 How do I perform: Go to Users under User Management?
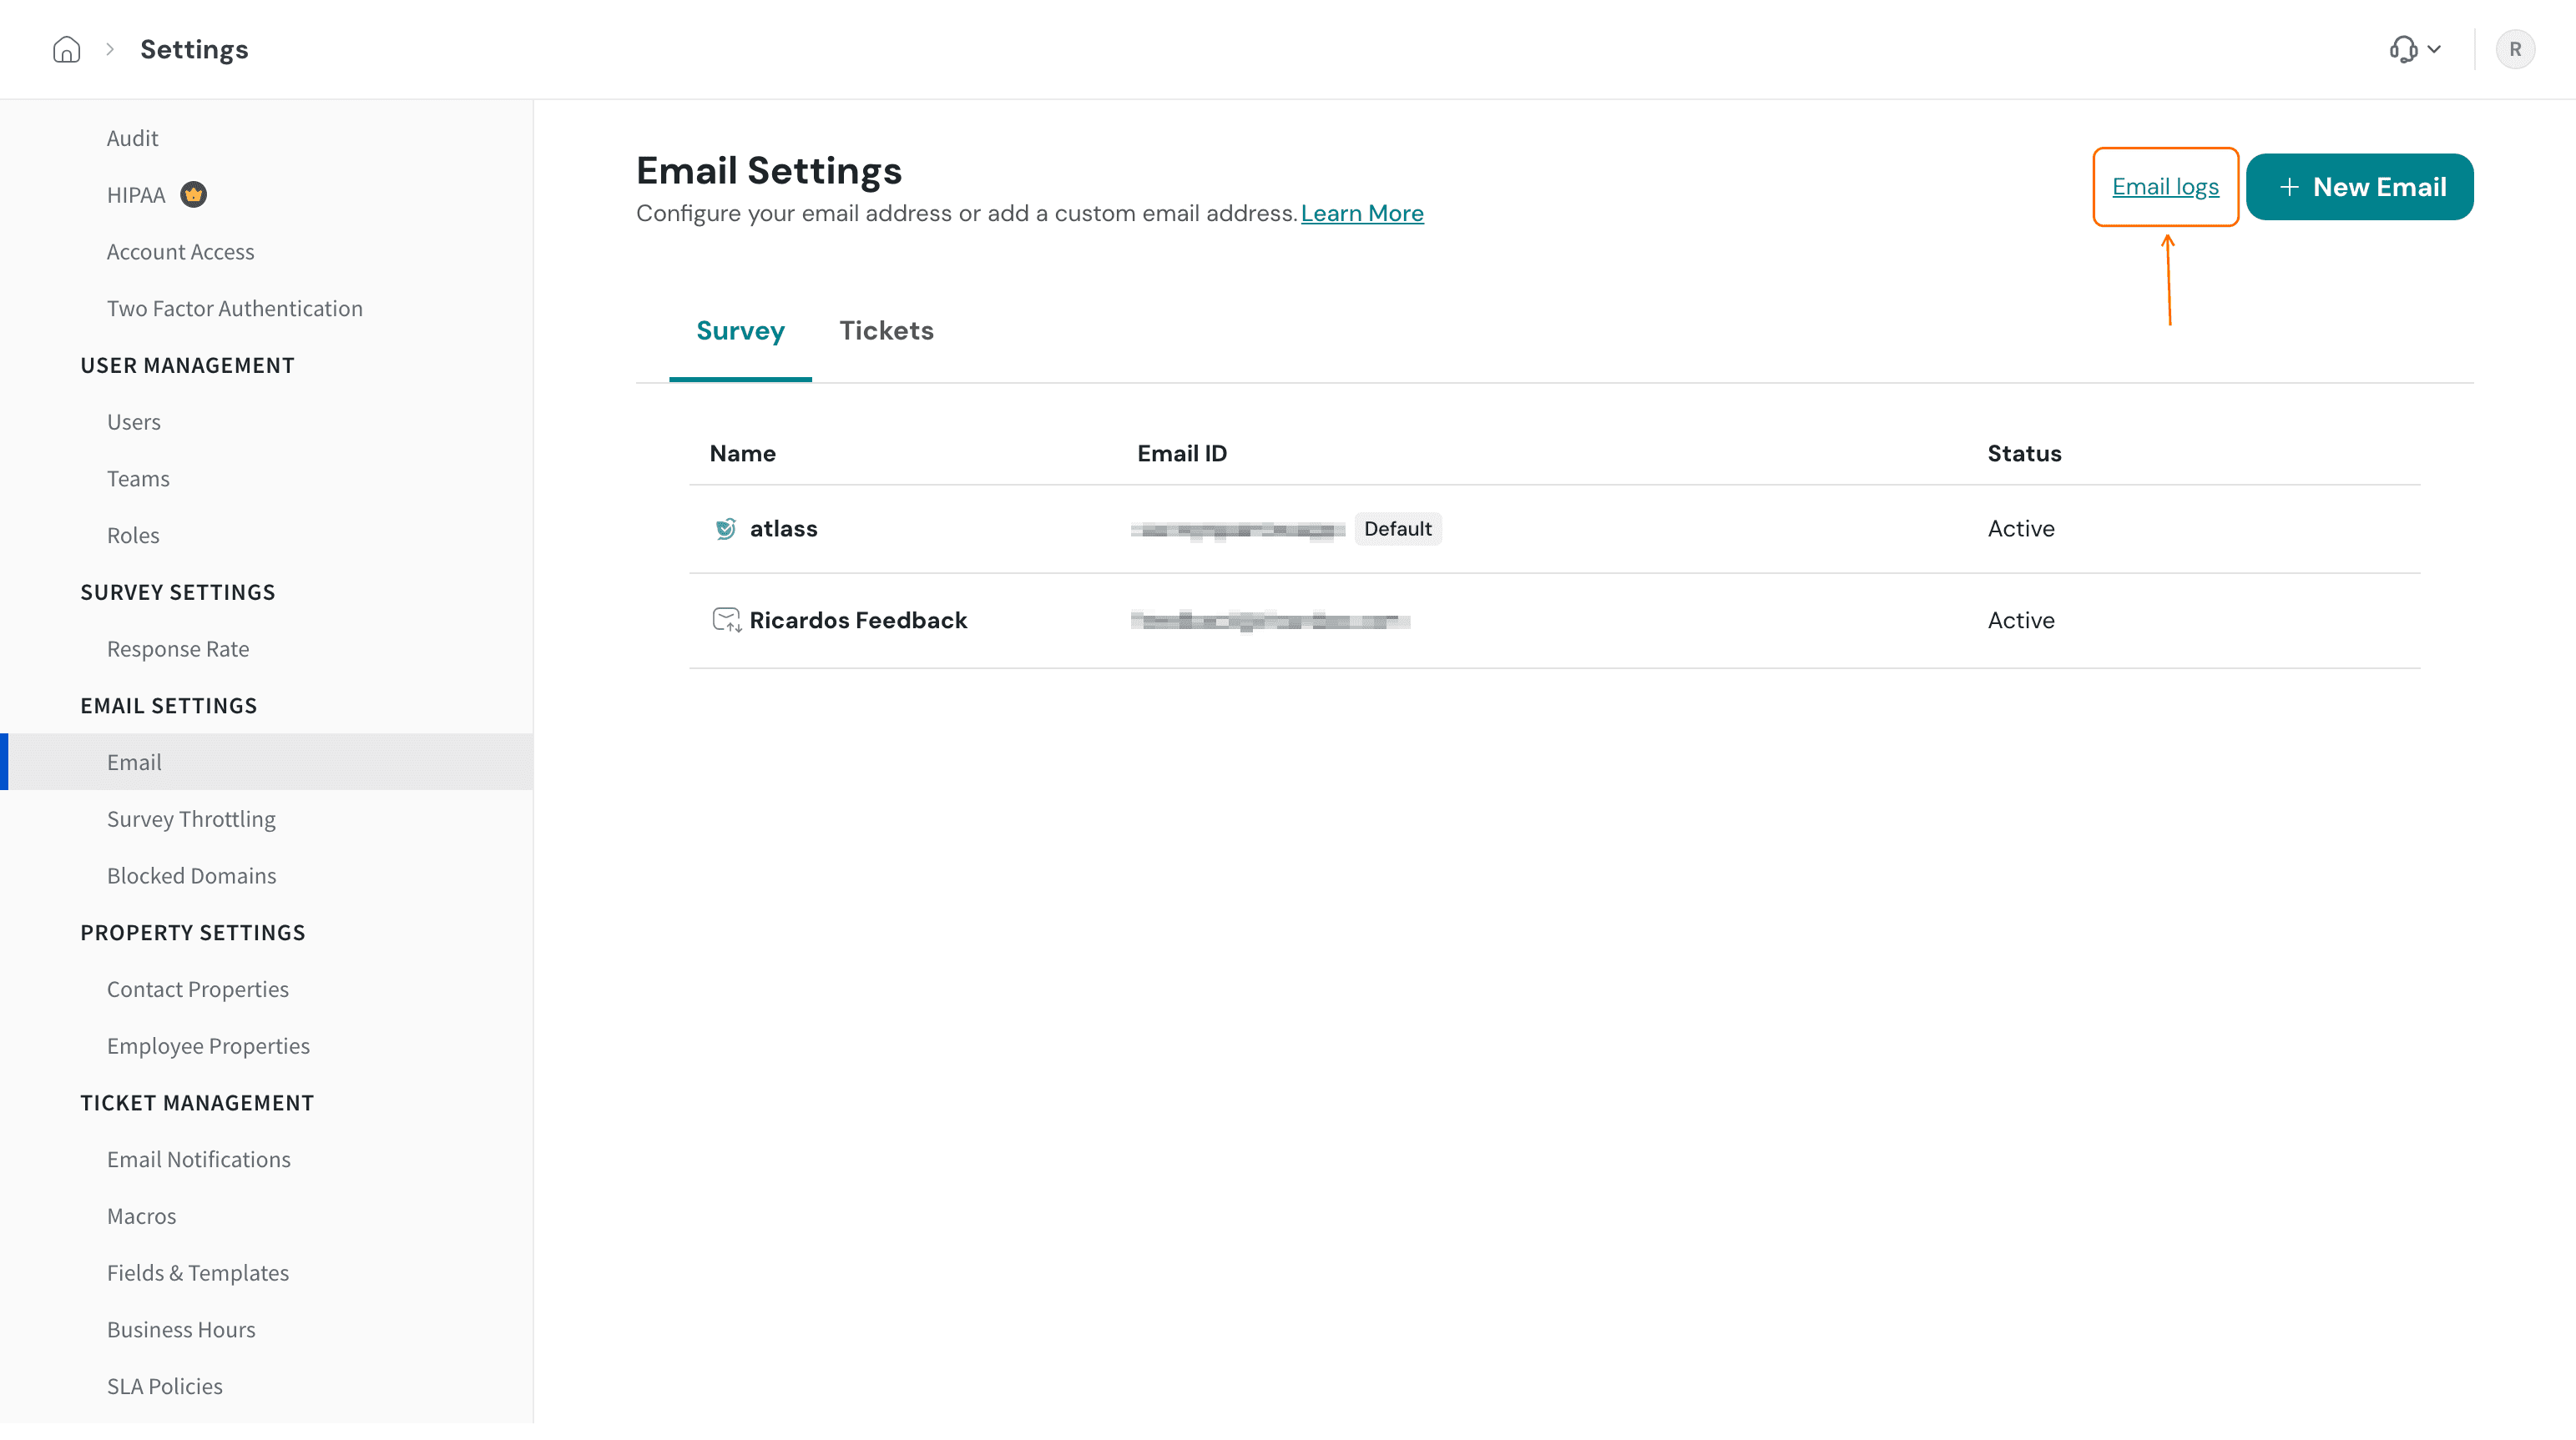[133, 421]
